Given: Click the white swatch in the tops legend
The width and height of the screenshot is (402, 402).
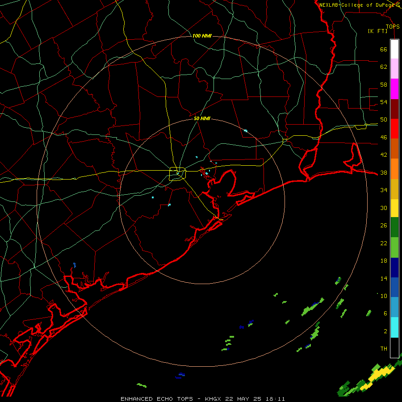Looking at the screenshot, I should [x=394, y=49].
